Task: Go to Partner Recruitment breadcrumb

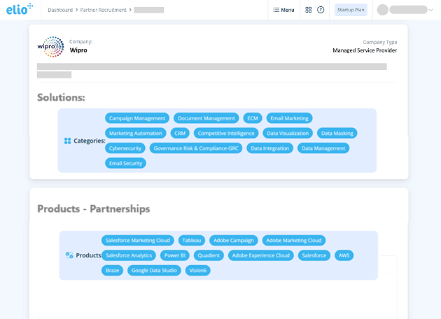Action: coord(103,10)
